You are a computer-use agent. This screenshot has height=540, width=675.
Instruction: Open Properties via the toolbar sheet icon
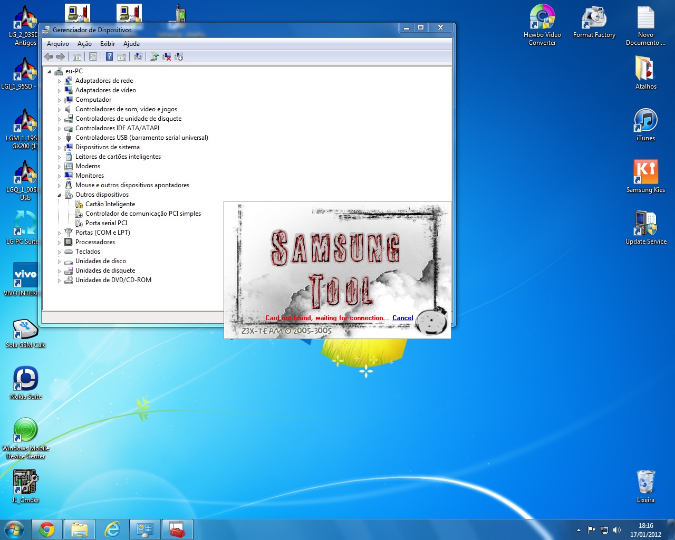[93, 56]
